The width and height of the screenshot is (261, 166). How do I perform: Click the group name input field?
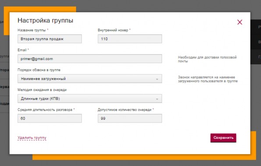tap(49, 39)
